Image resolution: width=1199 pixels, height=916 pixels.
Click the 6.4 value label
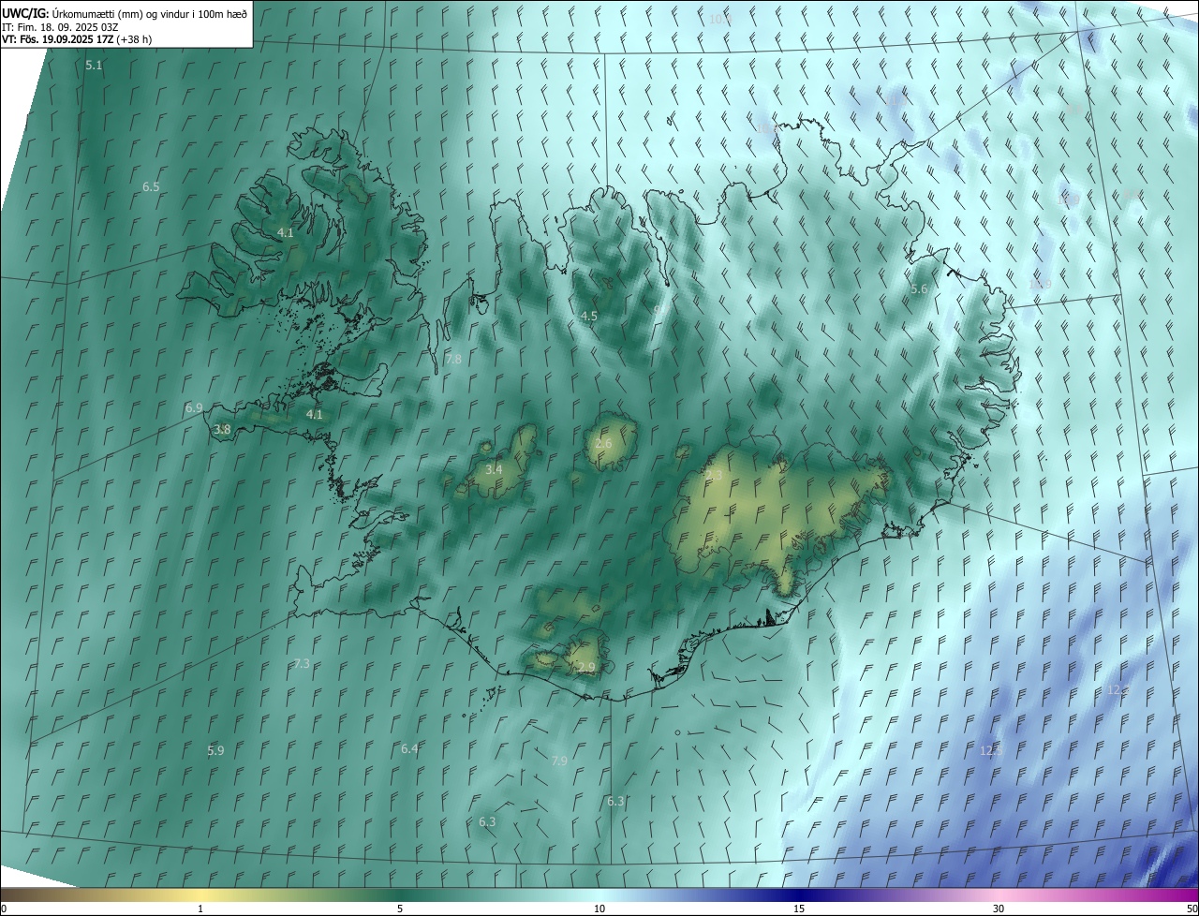pyautogui.click(x=409, y=749)
